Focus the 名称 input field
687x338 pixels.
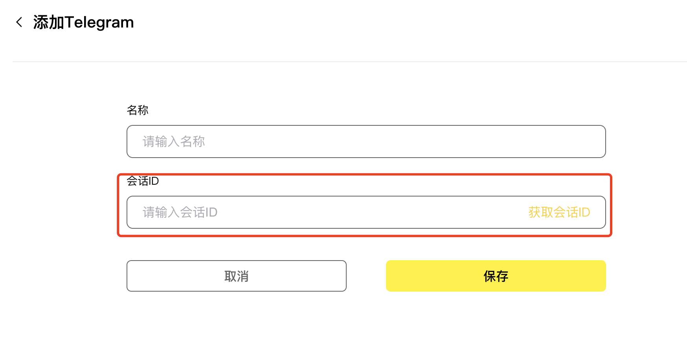[x=366, y=141]
